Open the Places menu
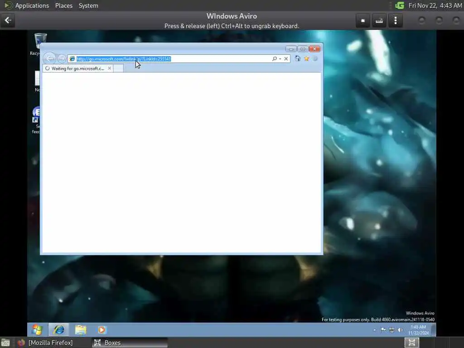464x348 pixels. point(63,5)
